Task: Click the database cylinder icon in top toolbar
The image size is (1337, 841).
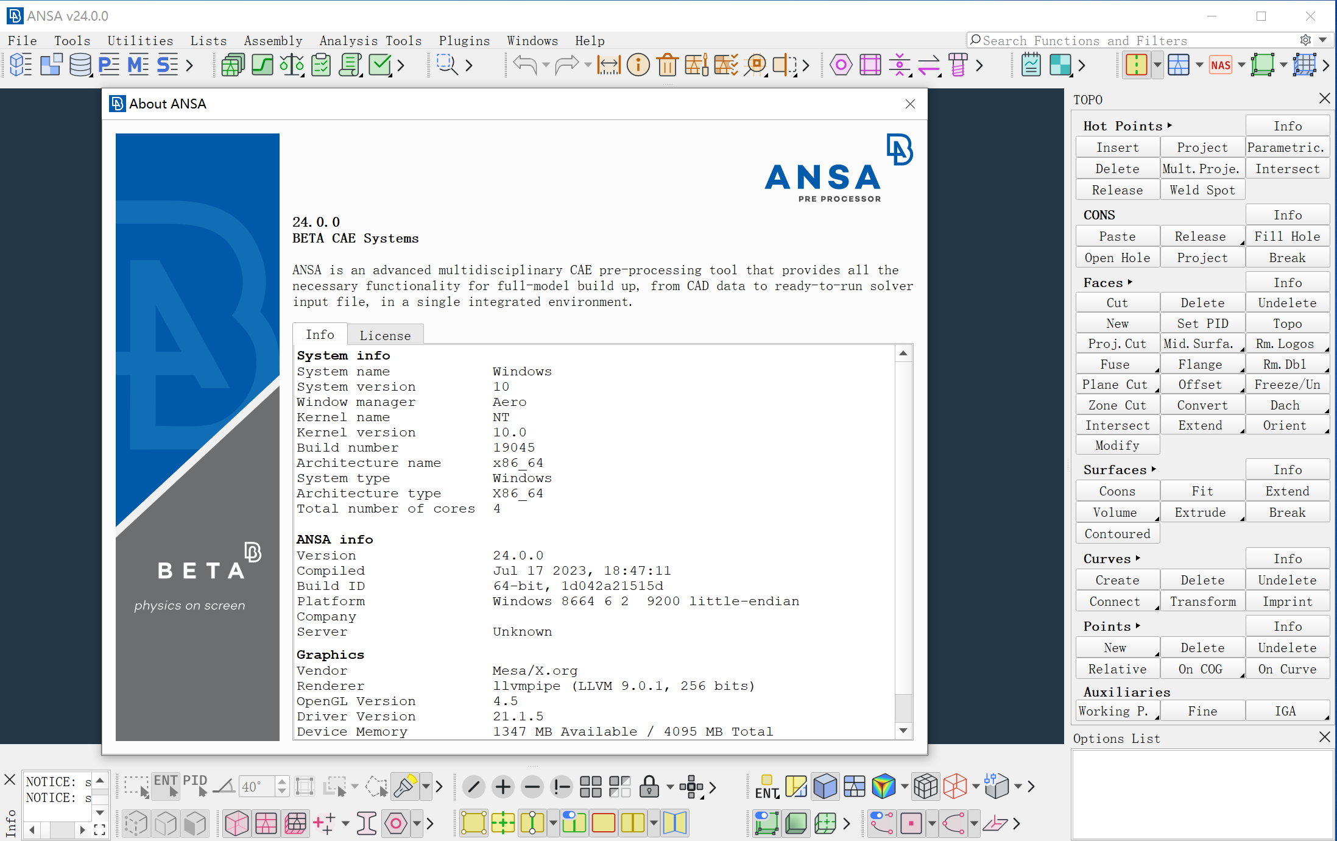Action: (80, 65)
